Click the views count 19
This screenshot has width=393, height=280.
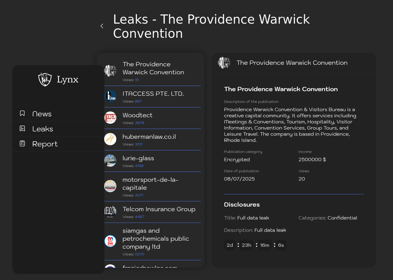tap(137, 80)
